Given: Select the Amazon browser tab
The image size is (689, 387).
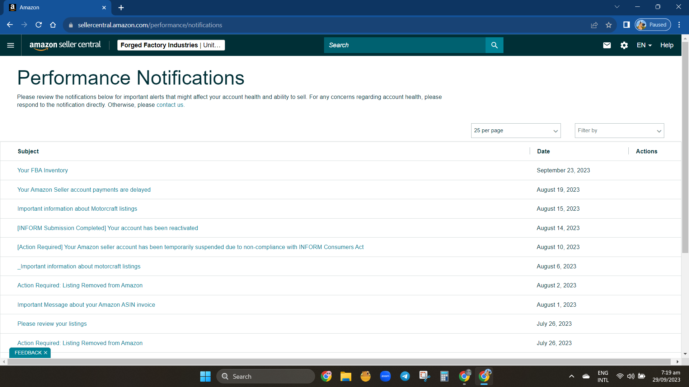Looking at the screenshot, I should click(x=57, y=8).
